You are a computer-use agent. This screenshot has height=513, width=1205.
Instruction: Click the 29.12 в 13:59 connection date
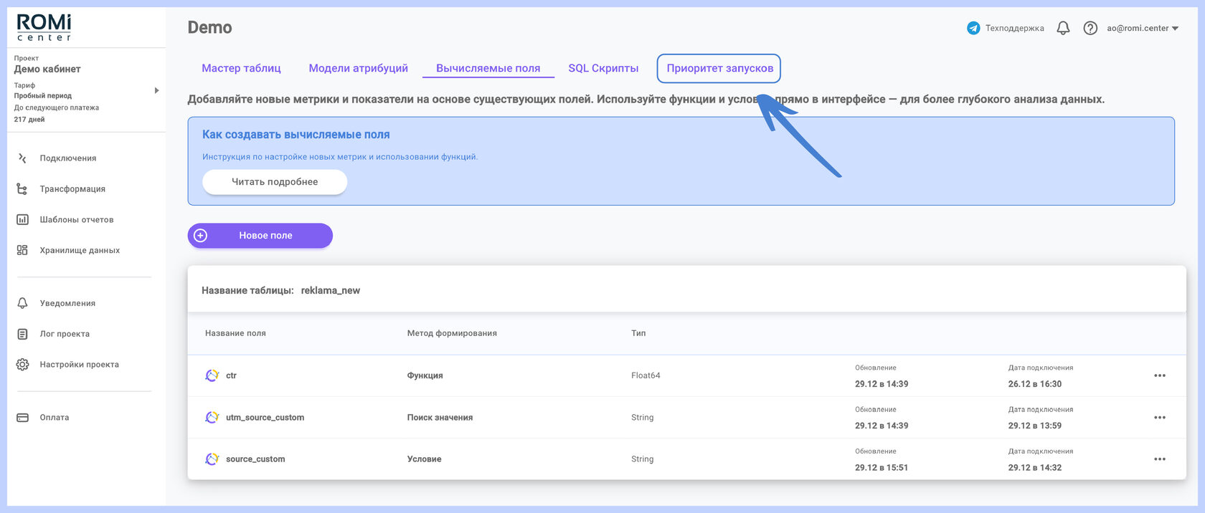point(1035,426)
